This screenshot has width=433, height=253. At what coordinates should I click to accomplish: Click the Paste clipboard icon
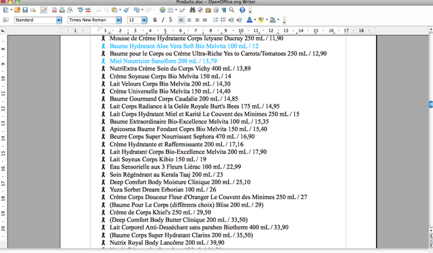click(114, 10)
